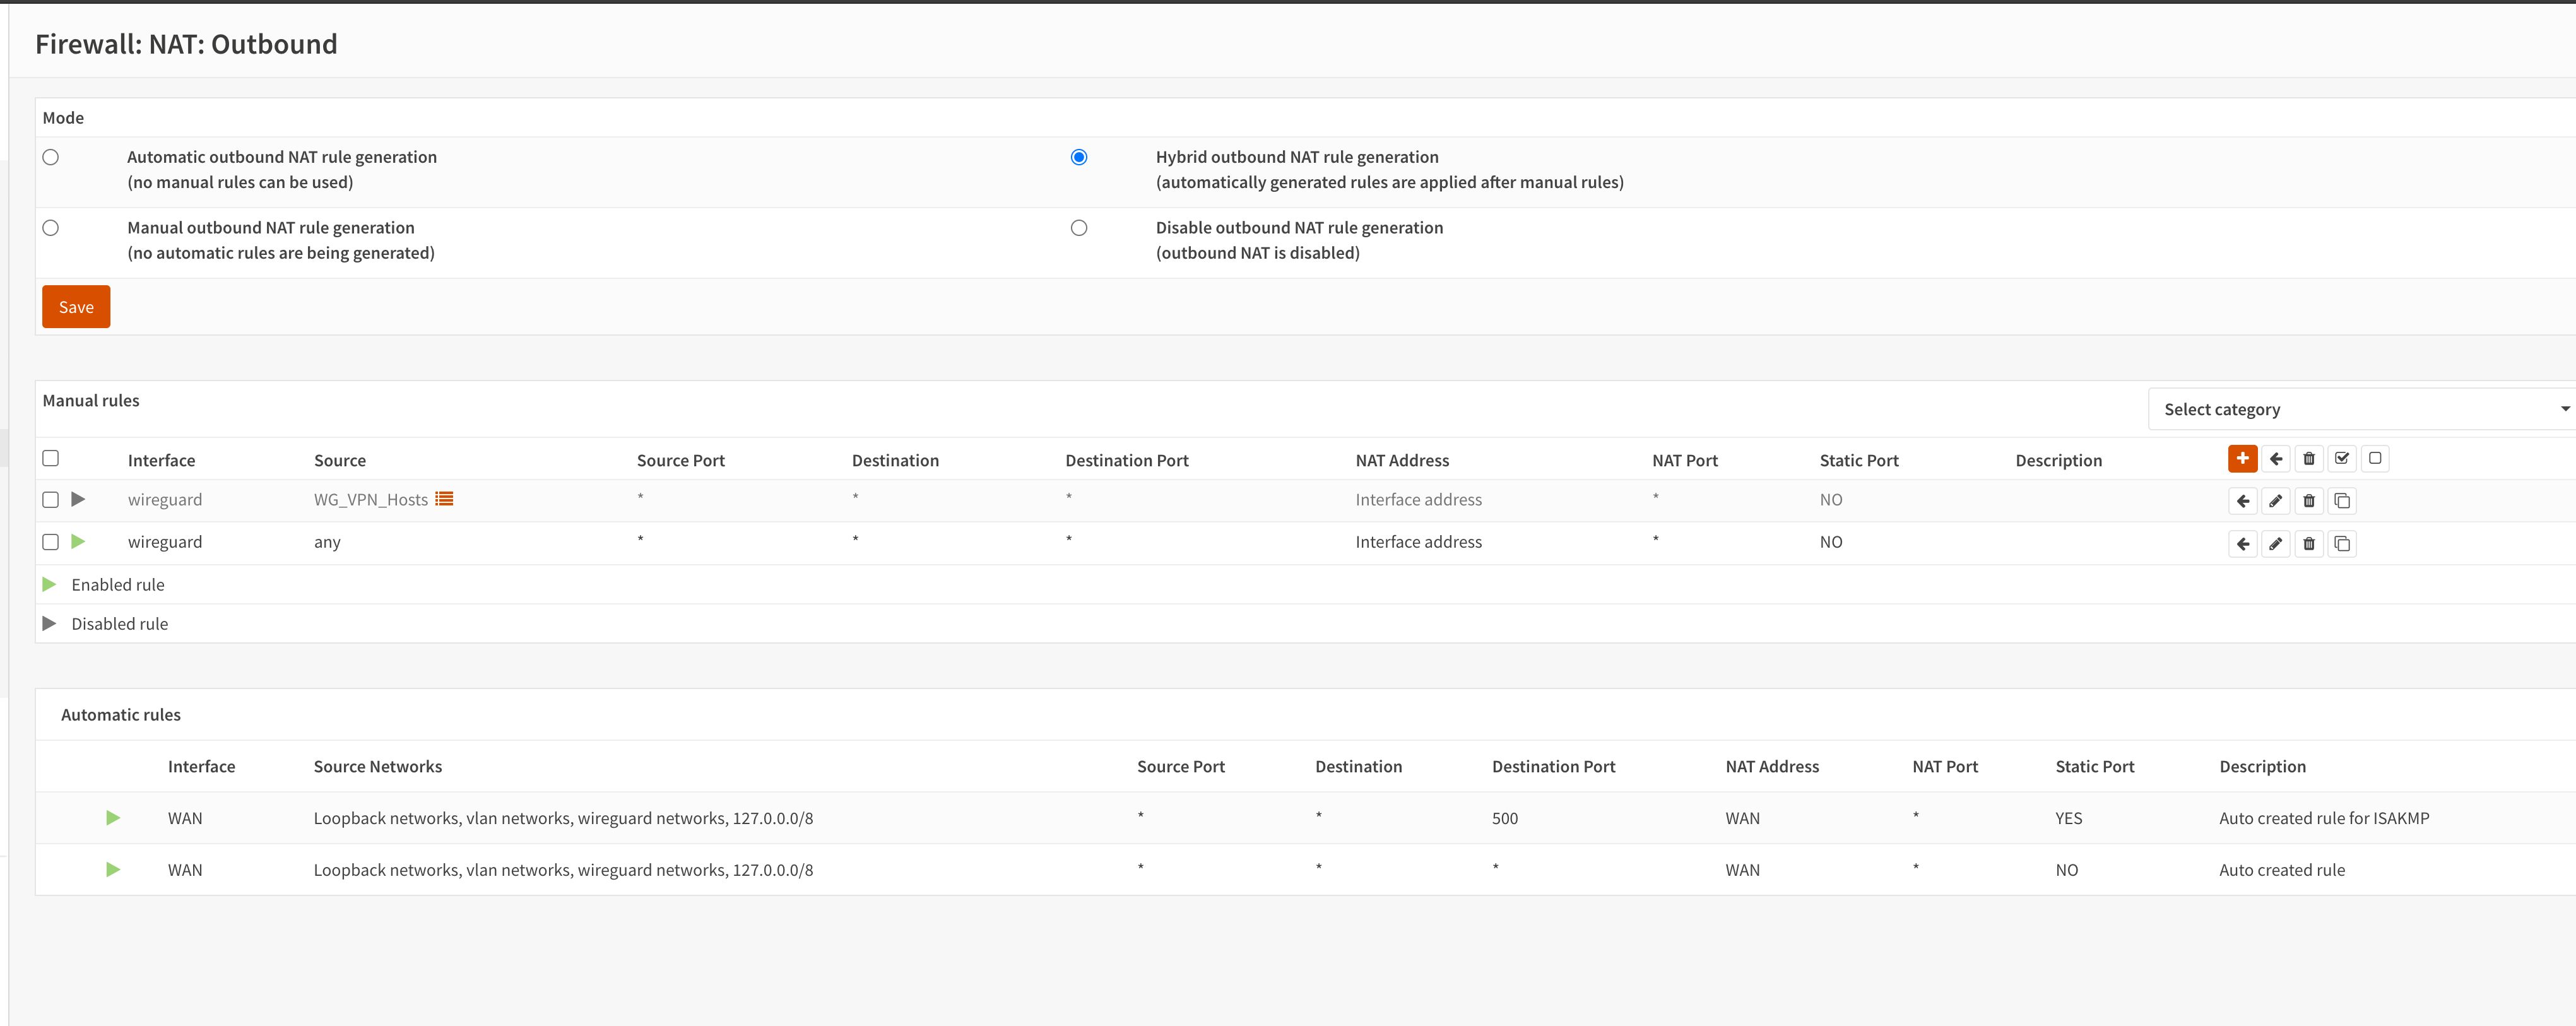The width and height of the screenshot is (2576, 1026).
Task: Enable selected rules using header checkmark icon
Action: (2342, 458)
